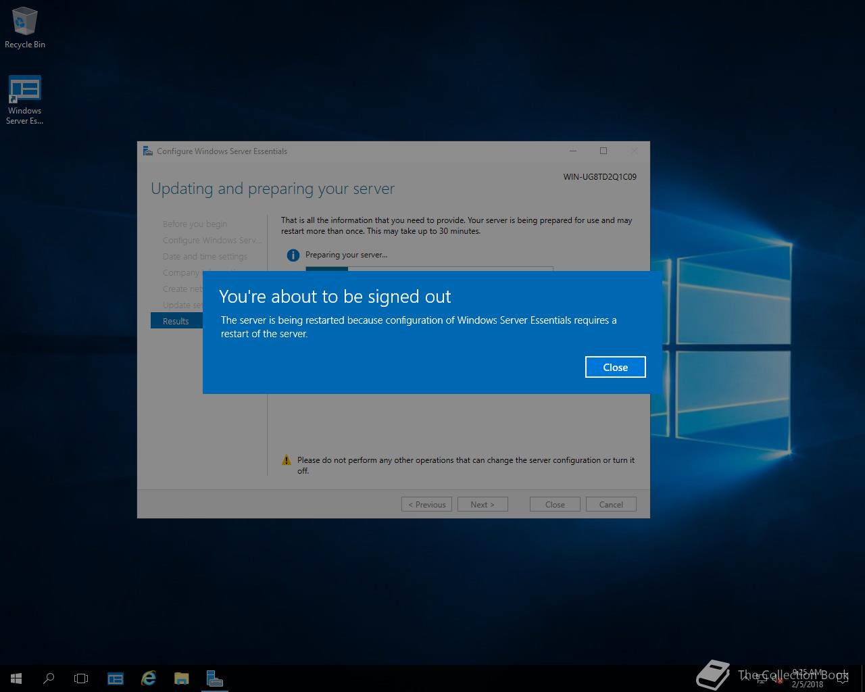The height and width of the screenshot is (692, 865).
Task: Open the action center notification icon
Action: pyautogui.click(x=842, y=678)
